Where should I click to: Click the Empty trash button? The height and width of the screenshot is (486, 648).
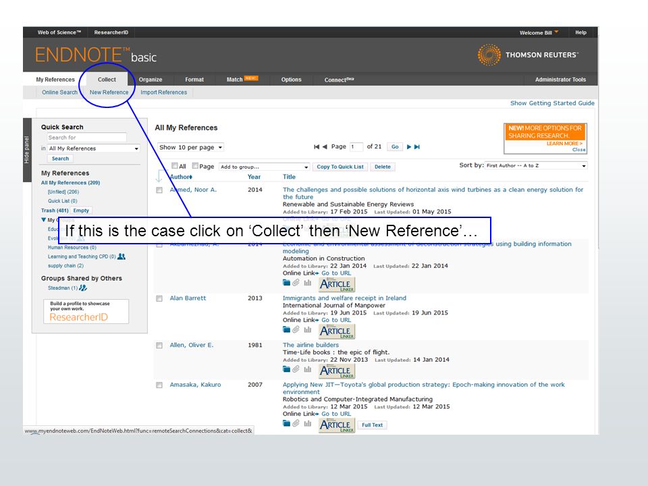coord(81,211)
